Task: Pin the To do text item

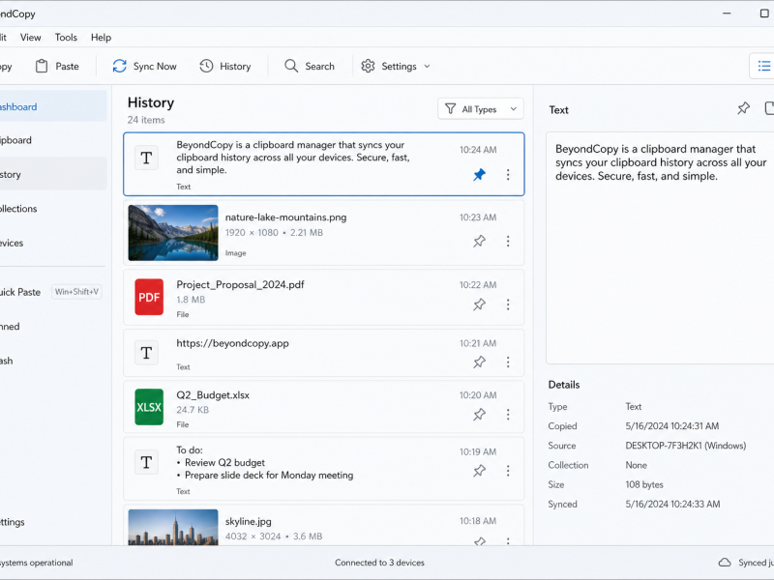Action: 479,471
